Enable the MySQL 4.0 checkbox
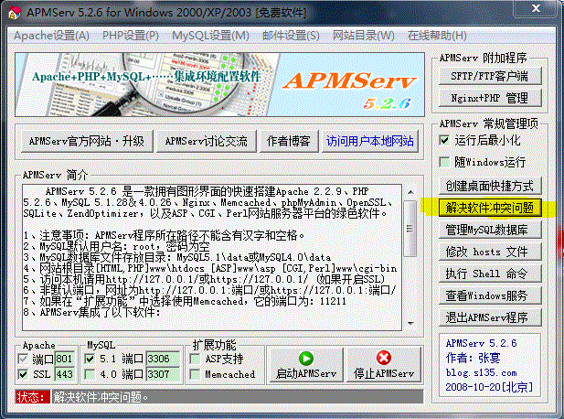Viewport: 564px width, 419px height. [90, 374]
